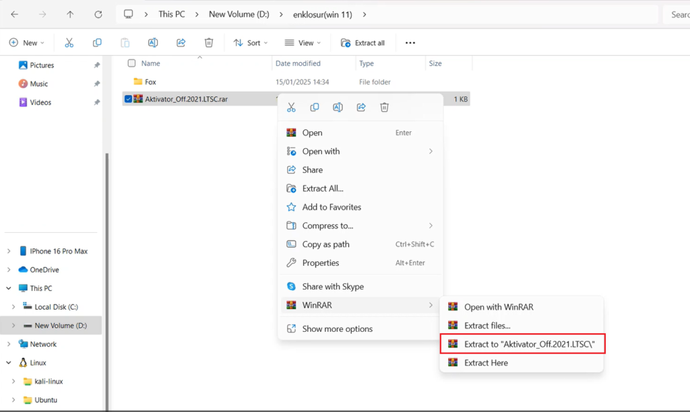Screen dimensions: 690x412
Task: Collapse the Linux tree node
Action: [9, 363]
